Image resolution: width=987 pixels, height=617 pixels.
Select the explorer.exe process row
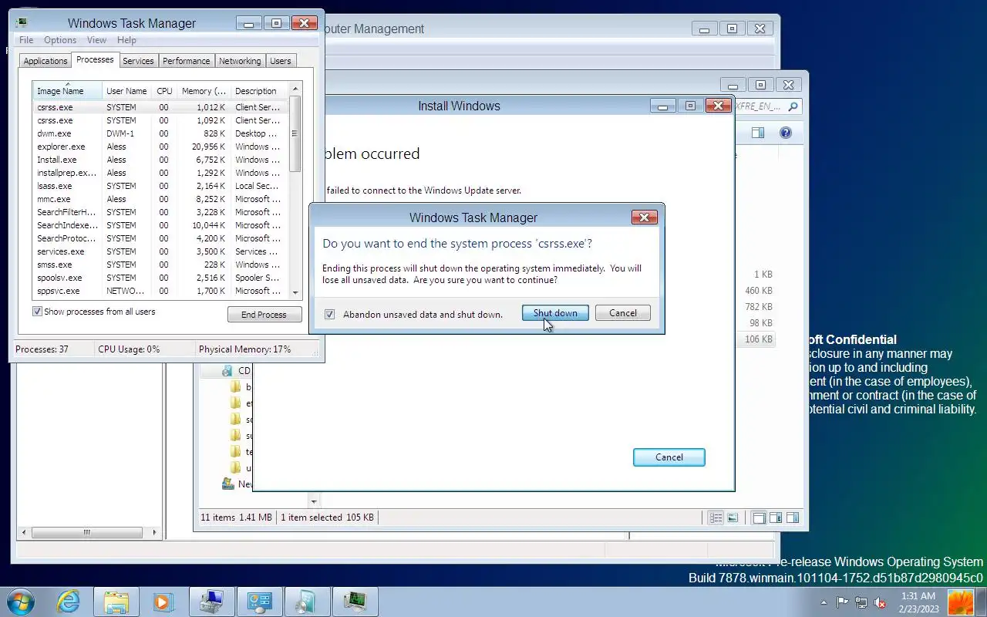[x=160, y=147]
